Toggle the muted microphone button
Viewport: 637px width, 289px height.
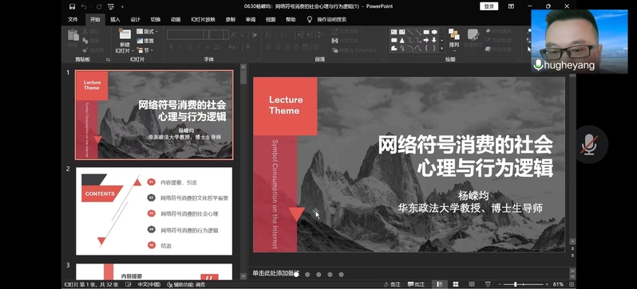(x=588, y=145)
